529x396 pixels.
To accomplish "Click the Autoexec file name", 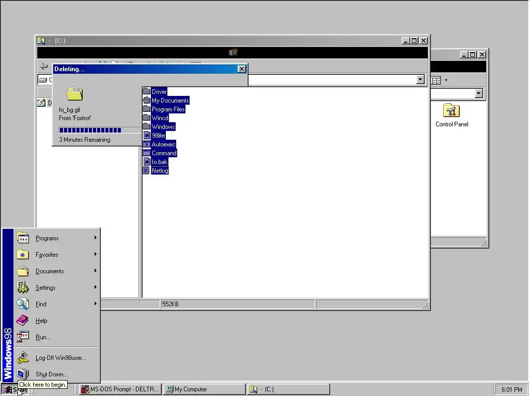I will coord(163,144).
